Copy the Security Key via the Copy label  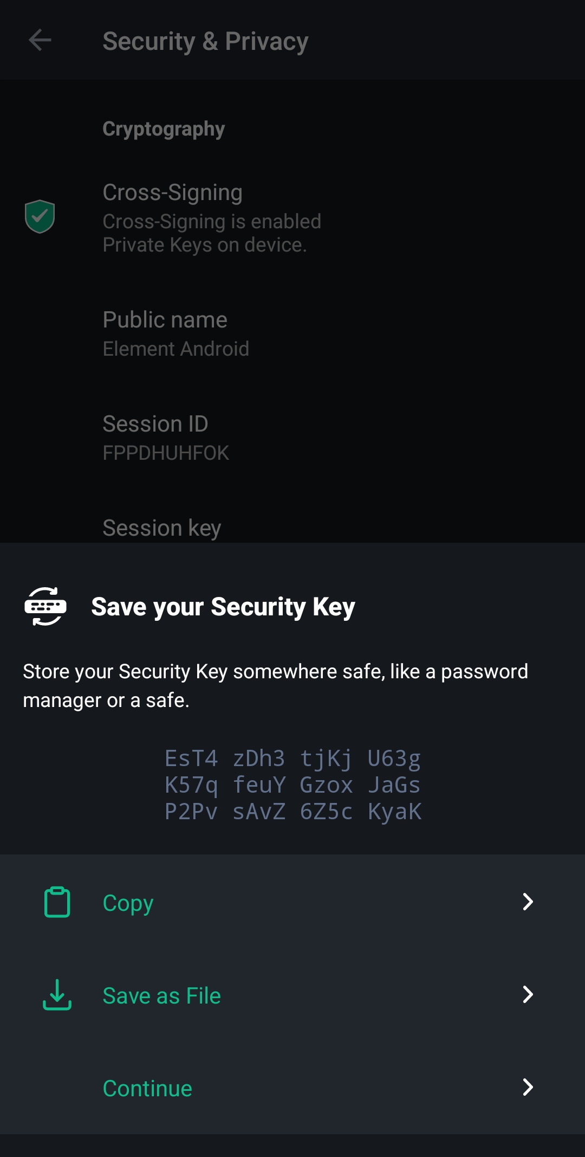[128, 903]
